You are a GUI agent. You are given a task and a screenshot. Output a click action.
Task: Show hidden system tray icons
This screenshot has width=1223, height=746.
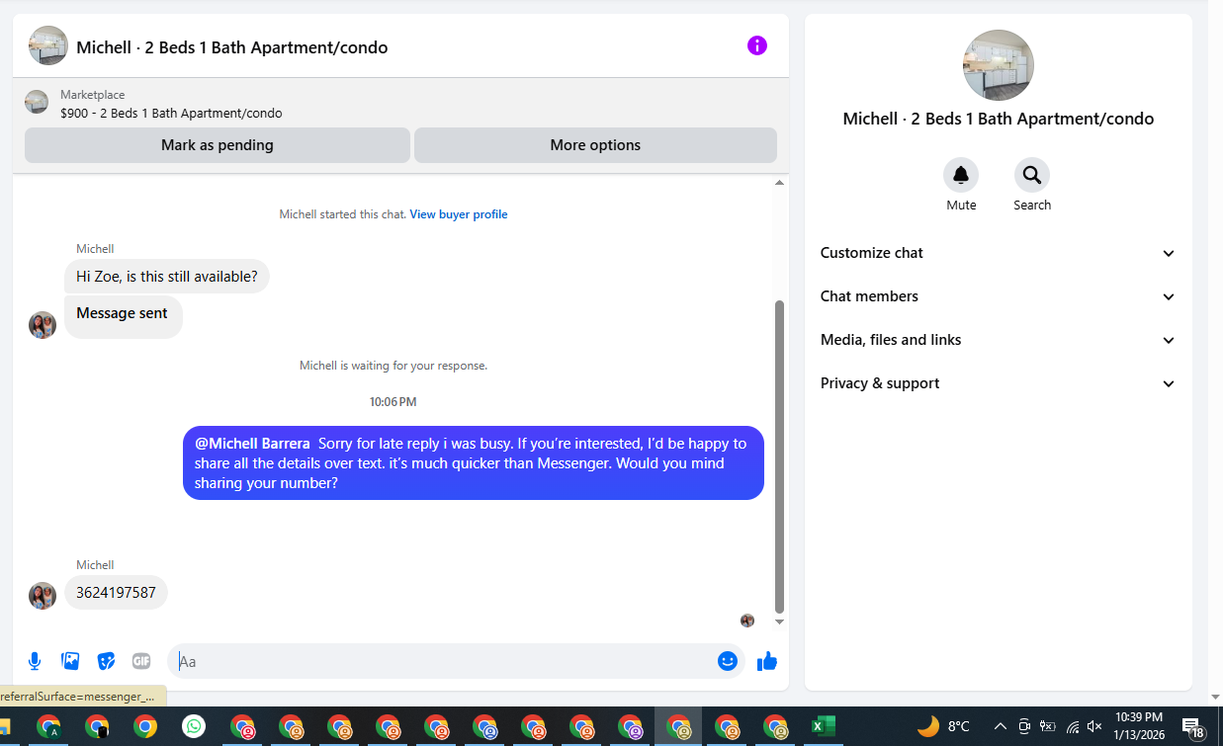coord(1000,727)
